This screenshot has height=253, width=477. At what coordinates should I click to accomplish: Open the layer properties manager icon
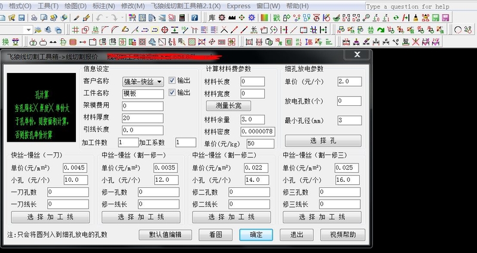point(38,30)
